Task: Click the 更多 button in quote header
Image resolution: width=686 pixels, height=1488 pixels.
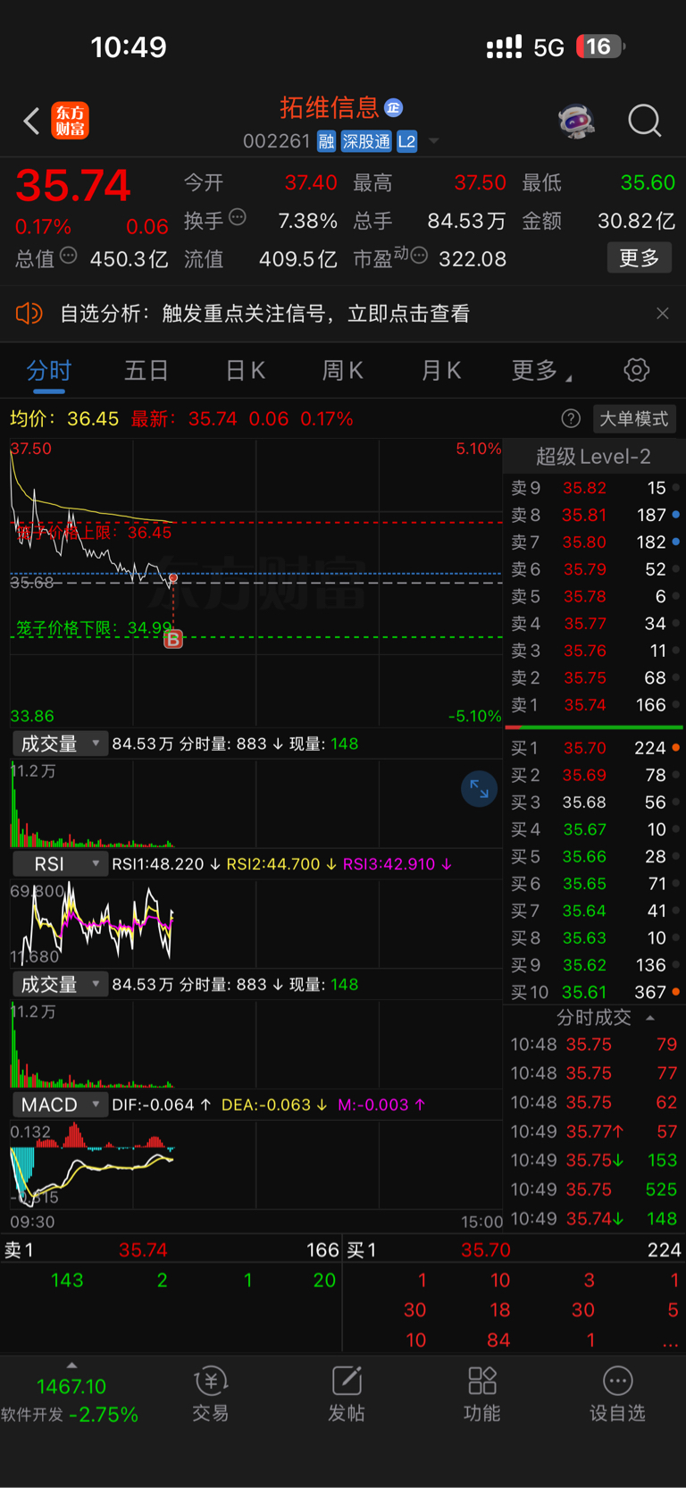Action: (640, 258)
